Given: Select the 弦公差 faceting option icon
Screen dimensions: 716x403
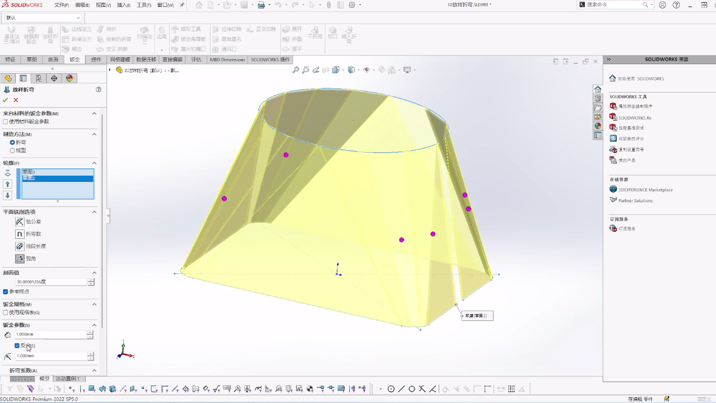Looking at the screenshot, I should 20,222.
